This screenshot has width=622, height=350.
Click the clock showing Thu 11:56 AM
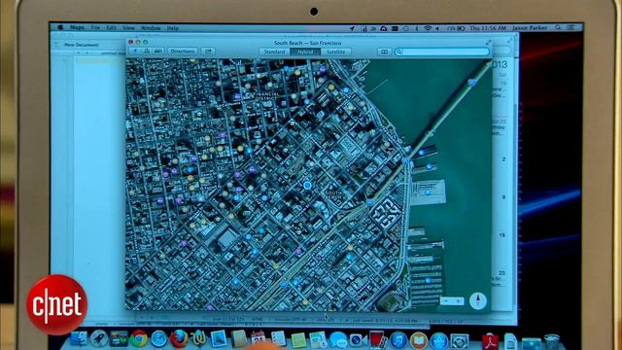[488, 28]
